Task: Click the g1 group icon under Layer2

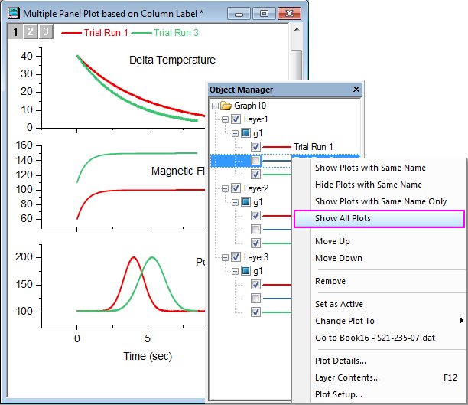Action: click(x=246, y=202)
